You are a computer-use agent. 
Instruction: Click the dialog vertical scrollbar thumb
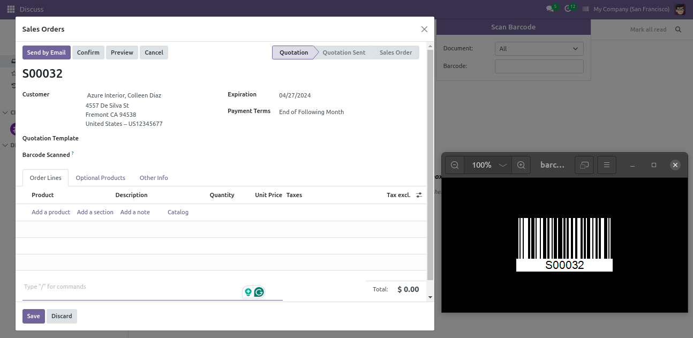coord(430,165)
